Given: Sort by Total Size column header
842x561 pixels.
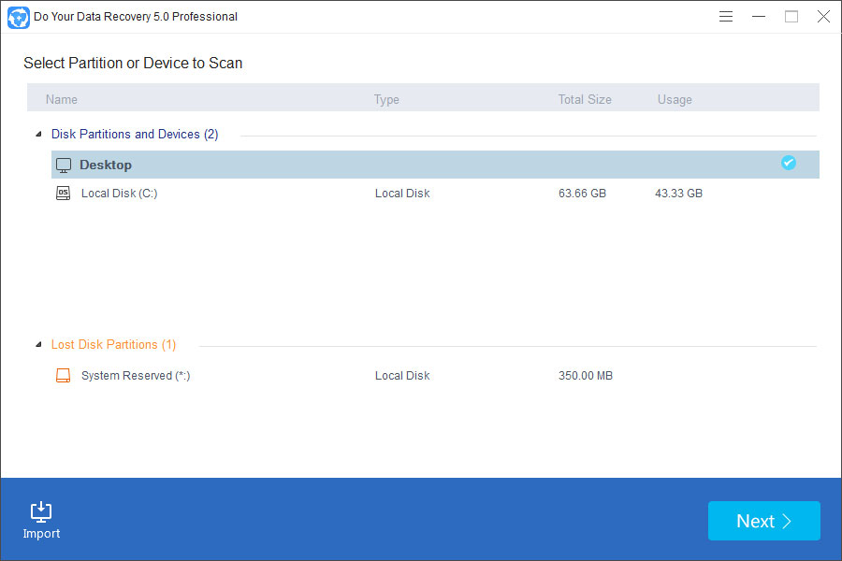Looking at the screenshot, I should tap(584, 99).
